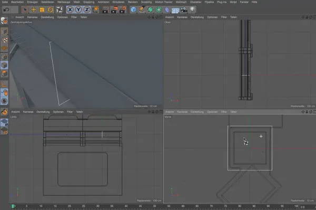
Task: Open Render Settings clapperboard with gear
Action: point(122,9)
